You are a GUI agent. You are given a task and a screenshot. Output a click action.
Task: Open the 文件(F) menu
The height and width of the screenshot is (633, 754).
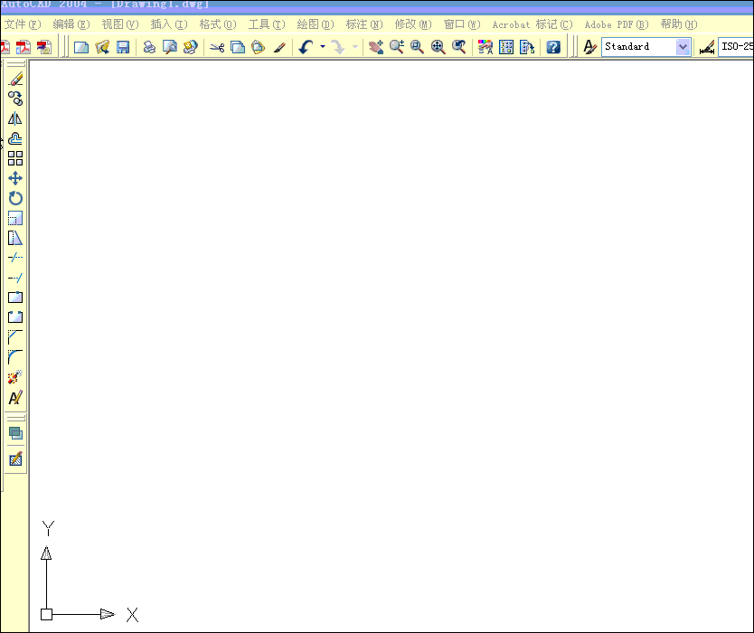click(x=23, y=24)
